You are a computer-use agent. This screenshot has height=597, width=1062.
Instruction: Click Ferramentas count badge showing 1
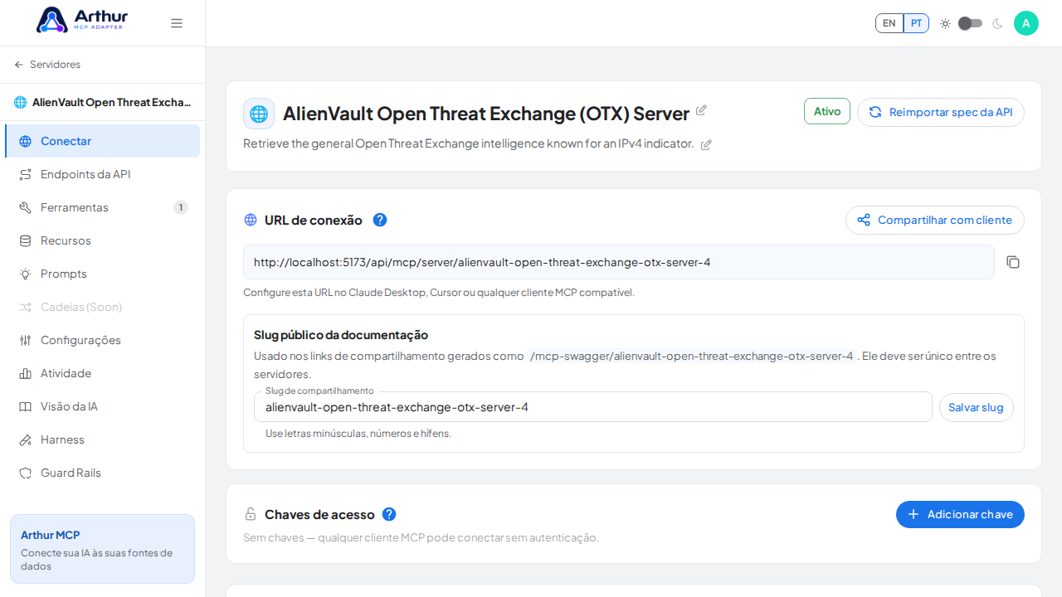coord(181,207)
